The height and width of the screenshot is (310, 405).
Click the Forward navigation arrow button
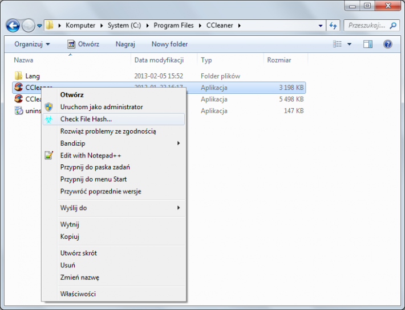click(x=28, y=26)
